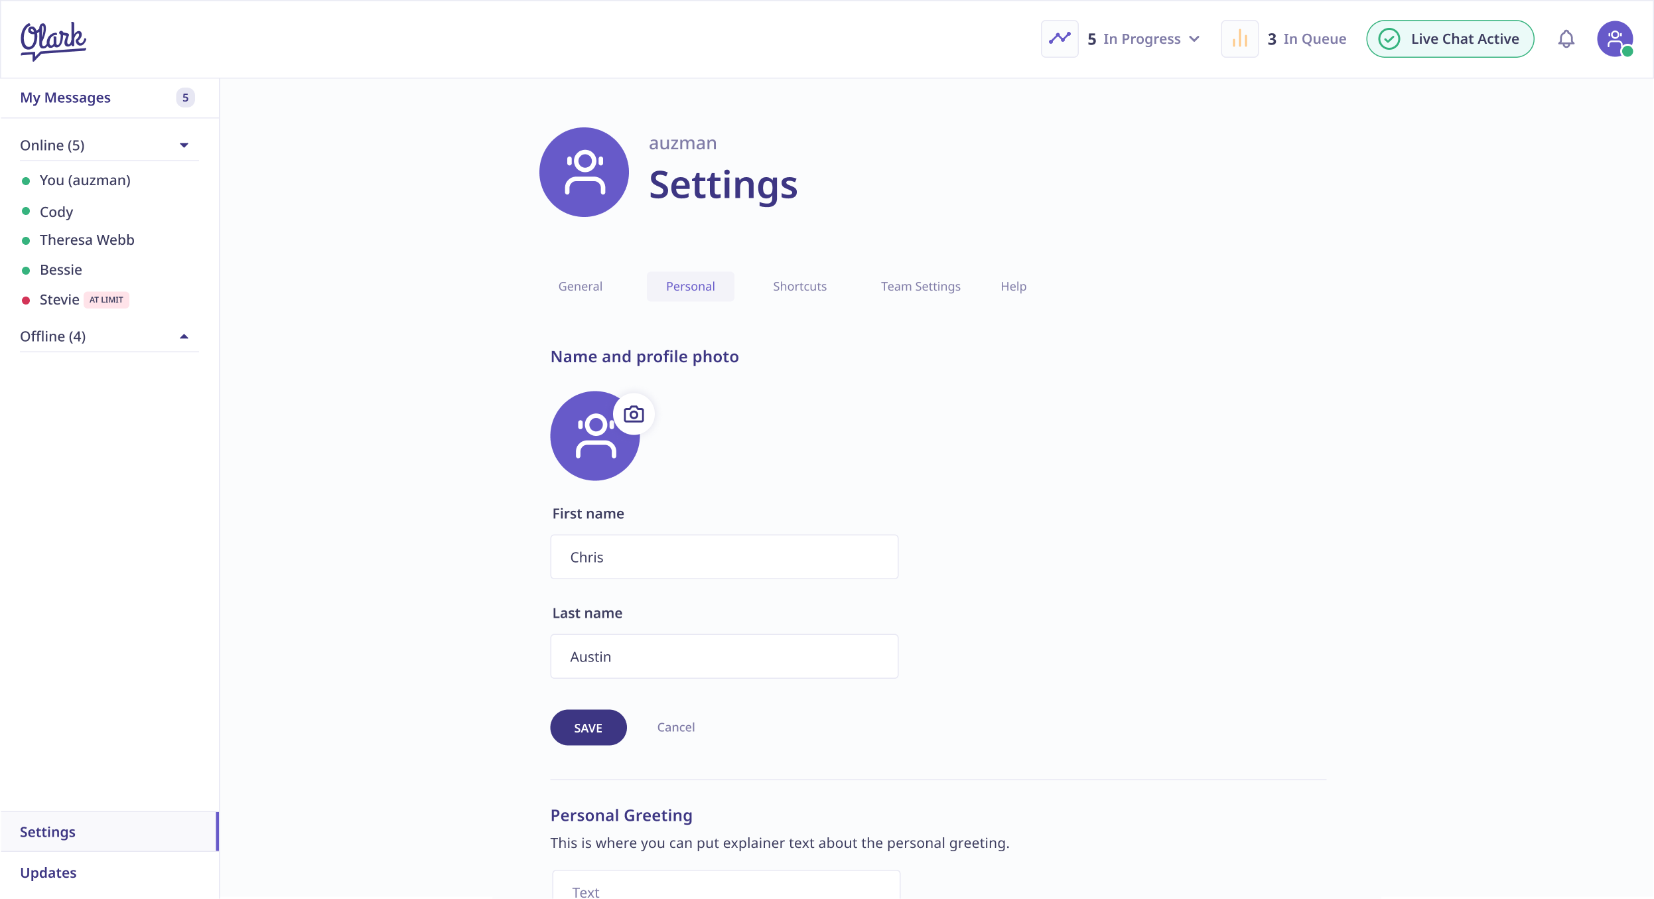
Task: Click the notifications bell icon
Action: (x=1566, y=38)
